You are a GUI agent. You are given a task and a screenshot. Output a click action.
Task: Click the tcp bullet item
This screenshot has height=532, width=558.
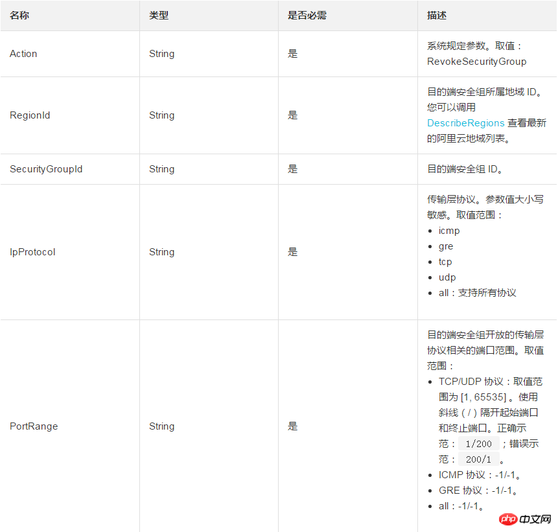pyautogui.click(x=445, y=262)
